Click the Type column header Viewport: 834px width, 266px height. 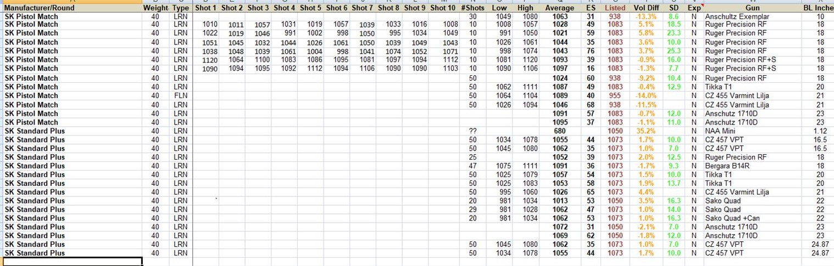[x=181, y=8]
